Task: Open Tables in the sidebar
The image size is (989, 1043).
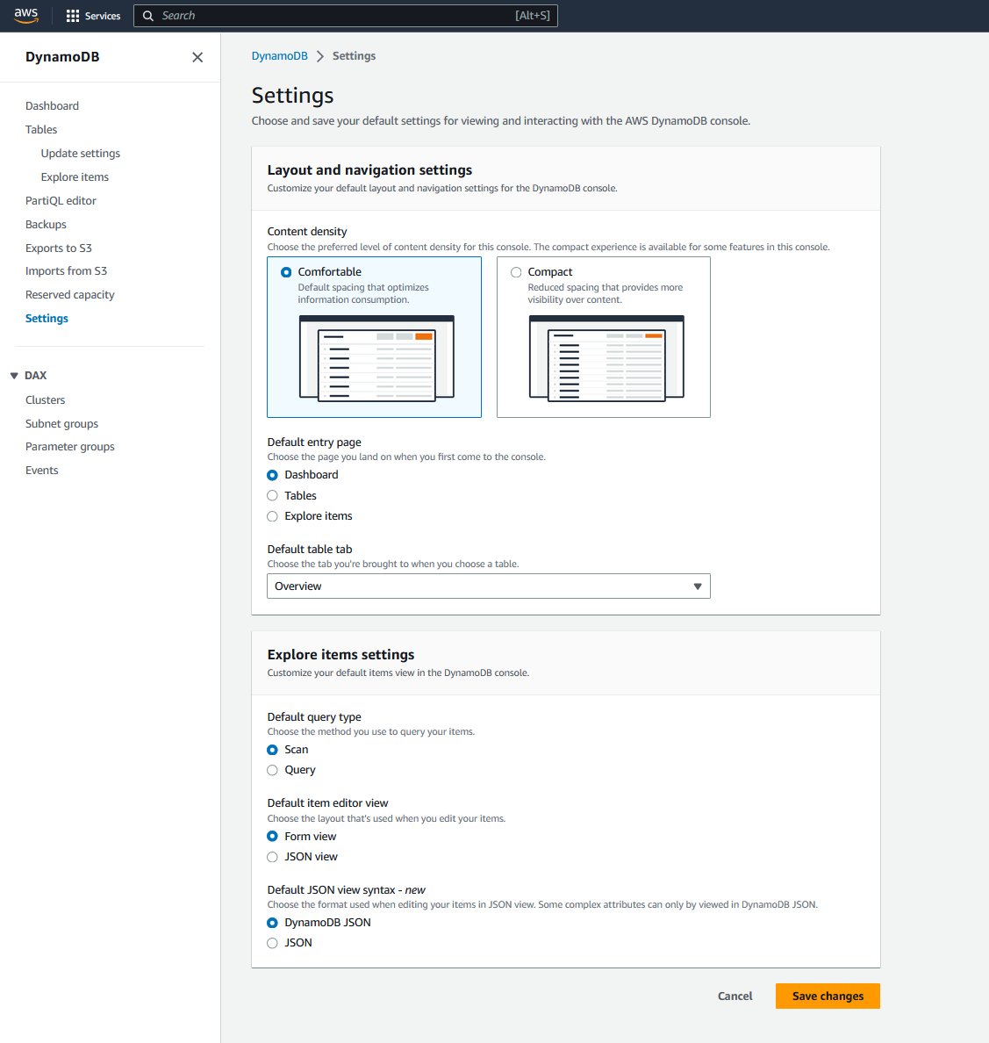Action: click(41, 130)
